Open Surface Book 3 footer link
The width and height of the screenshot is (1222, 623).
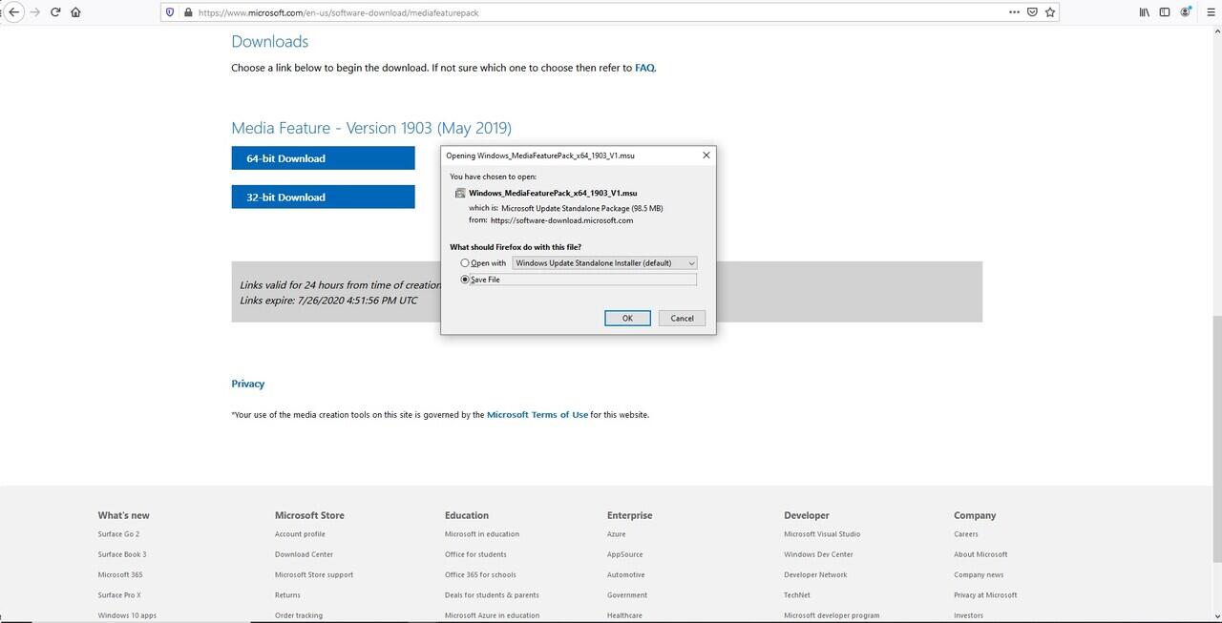[122, 554]
